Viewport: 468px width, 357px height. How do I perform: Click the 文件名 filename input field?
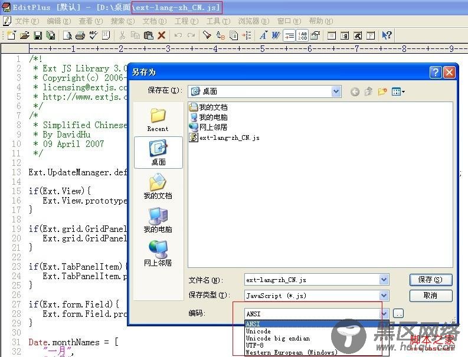click(312, 280)
